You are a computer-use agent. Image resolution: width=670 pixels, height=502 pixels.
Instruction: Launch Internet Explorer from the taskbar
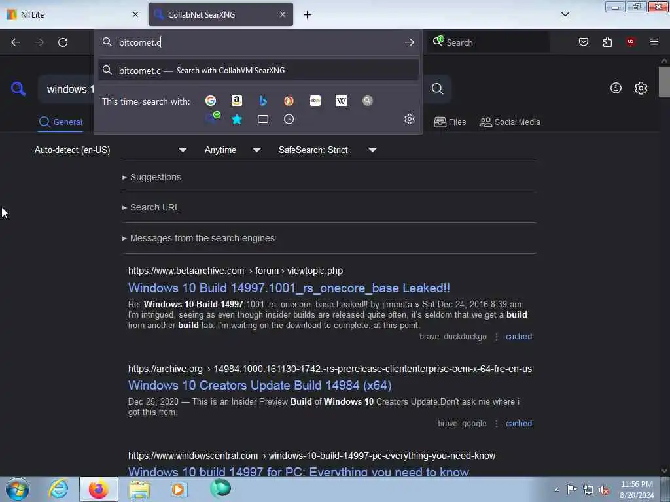click(58, 489)
